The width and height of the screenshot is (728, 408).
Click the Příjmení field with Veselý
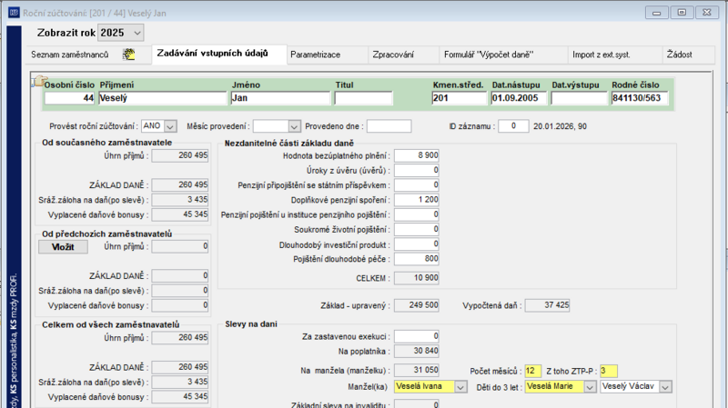[162, 98]
